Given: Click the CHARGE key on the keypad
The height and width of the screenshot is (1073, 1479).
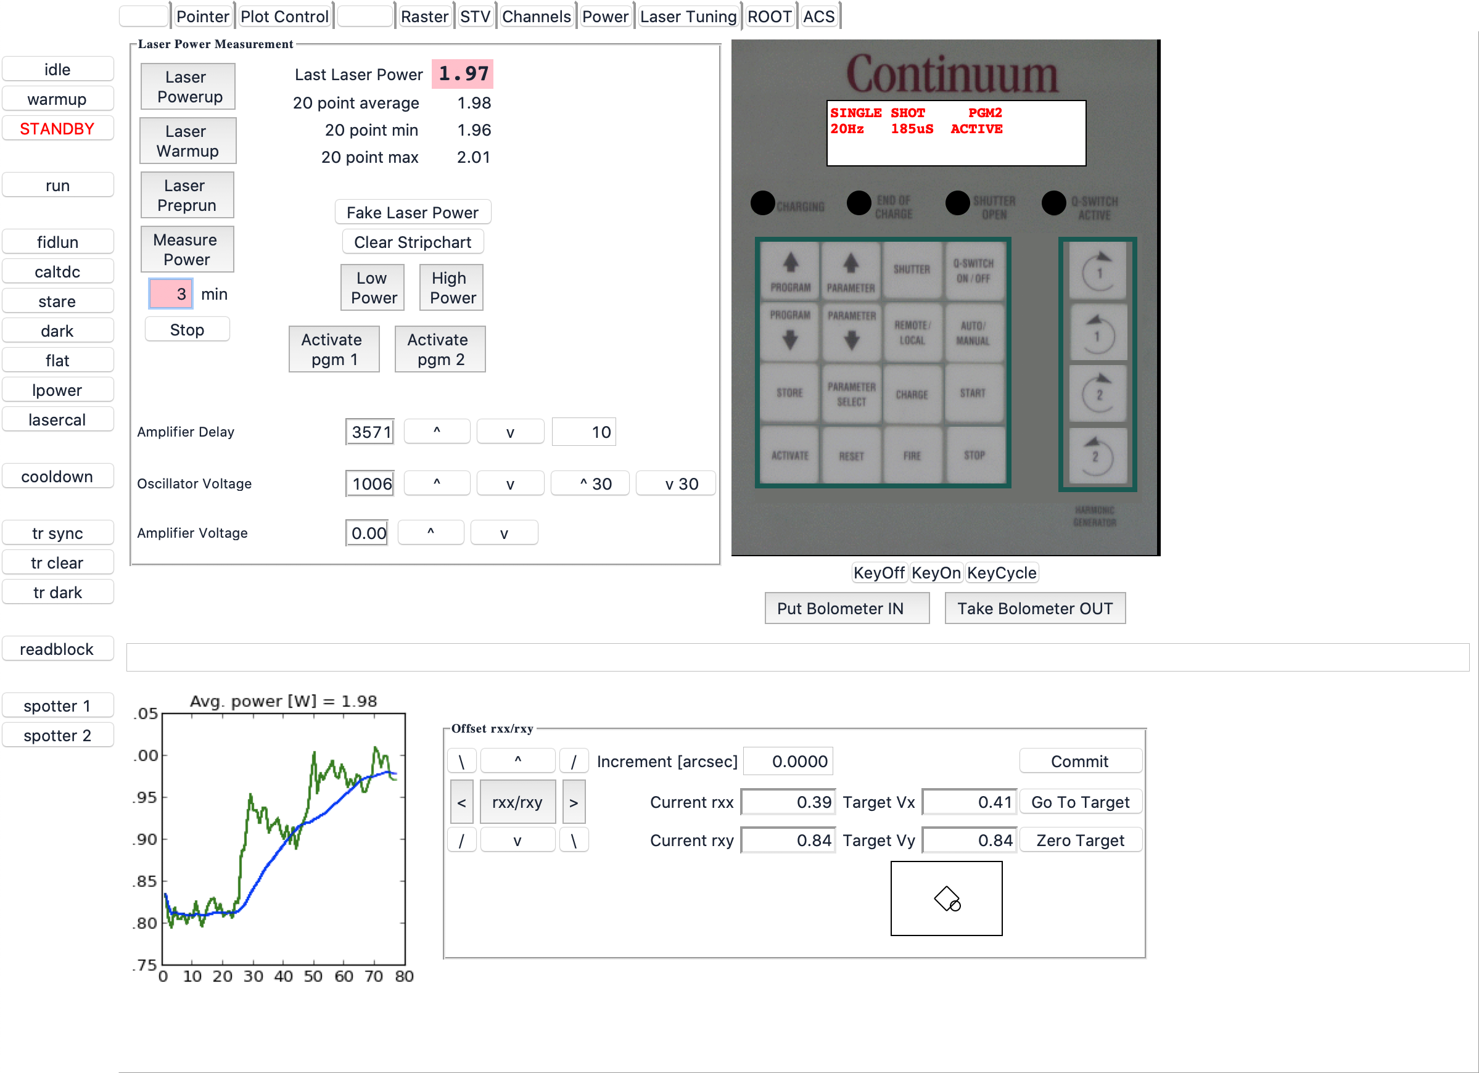Looking at the screenshot, I should tap(912, 393).
